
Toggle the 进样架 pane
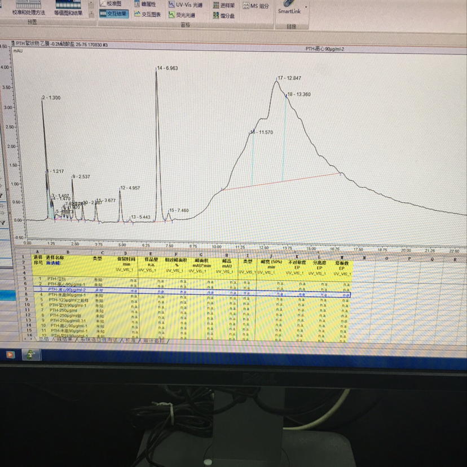(x=224, y=6)
